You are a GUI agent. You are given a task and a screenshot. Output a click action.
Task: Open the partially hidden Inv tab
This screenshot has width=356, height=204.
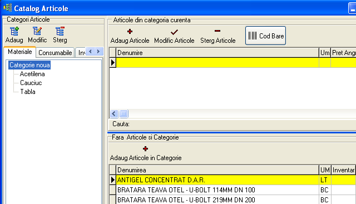pos(81,53)
